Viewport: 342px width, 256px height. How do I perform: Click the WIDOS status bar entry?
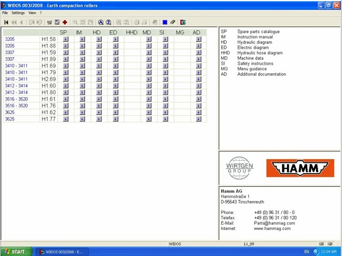pos(175,244)
